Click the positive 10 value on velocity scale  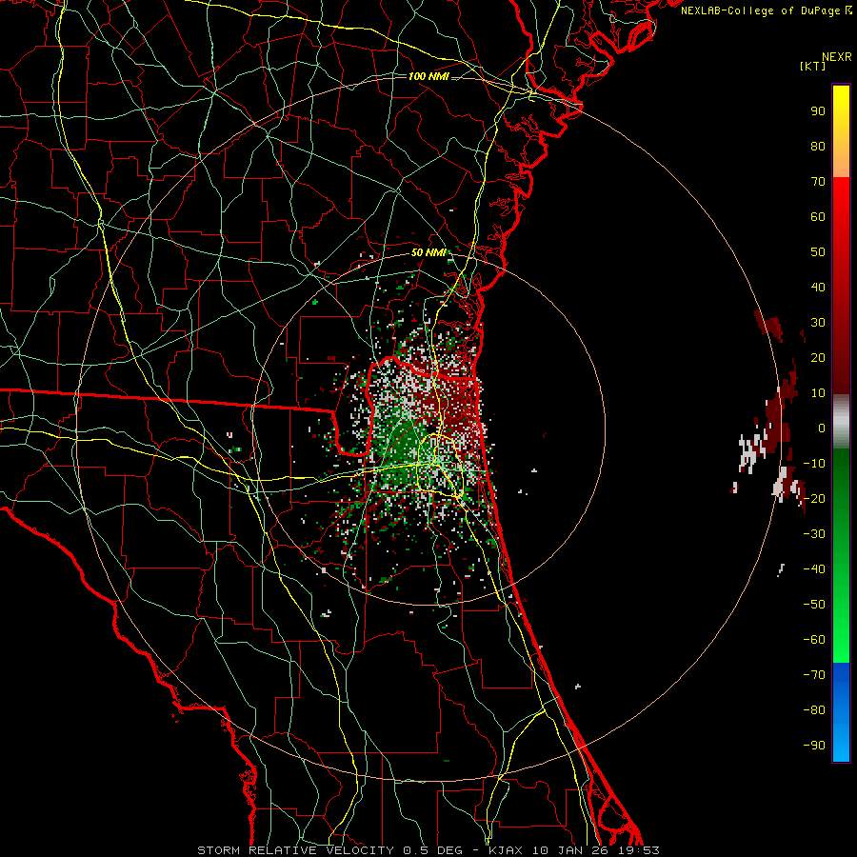[x=818, y=393]
